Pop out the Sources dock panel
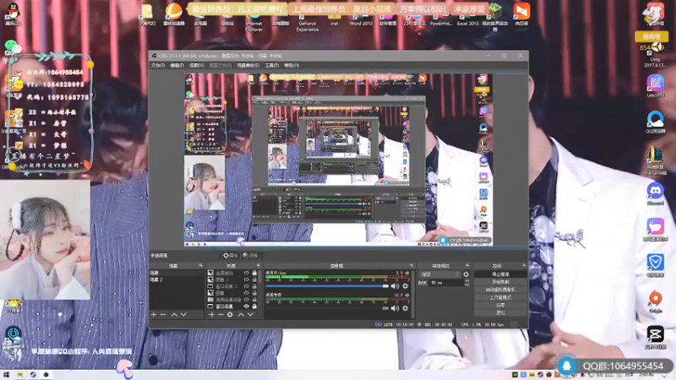676x380 pixels. [x=259, y=266]
